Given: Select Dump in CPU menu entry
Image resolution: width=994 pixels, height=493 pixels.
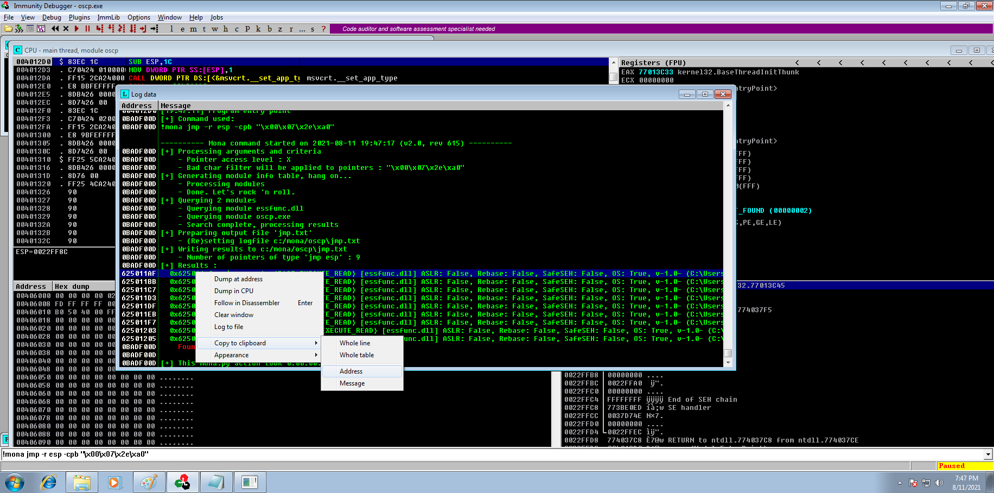Looking at the screenshot, I should 259,291.
